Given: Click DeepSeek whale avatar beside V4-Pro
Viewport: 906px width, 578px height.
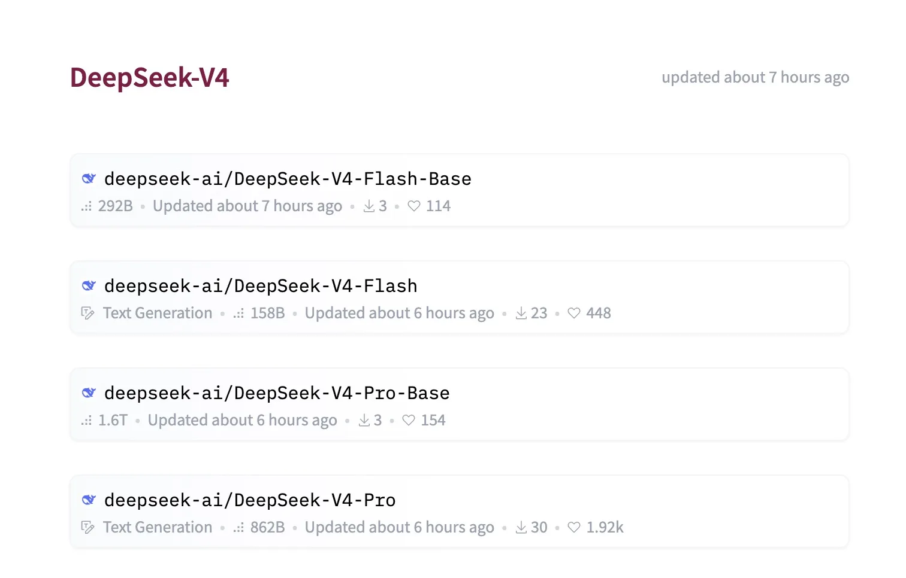Looking at the screenshot, I should (89, 500).
